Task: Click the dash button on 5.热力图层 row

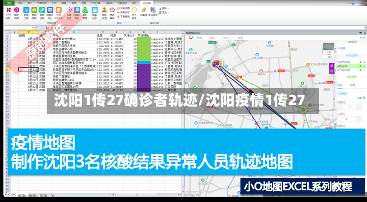Action: click(x=364, y=62)
